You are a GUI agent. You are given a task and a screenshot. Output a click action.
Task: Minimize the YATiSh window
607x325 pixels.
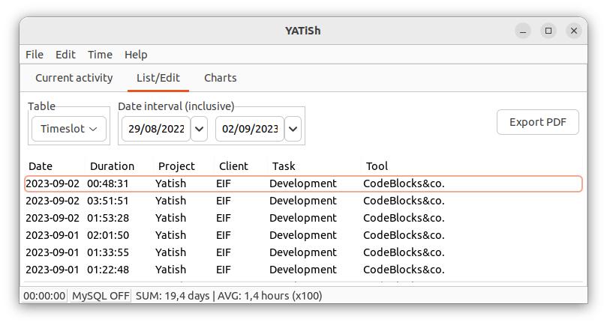click(x=523, y=31)
